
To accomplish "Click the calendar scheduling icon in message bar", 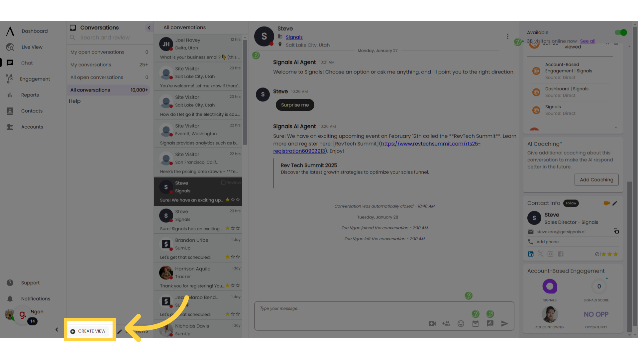I will coord(476,323).
